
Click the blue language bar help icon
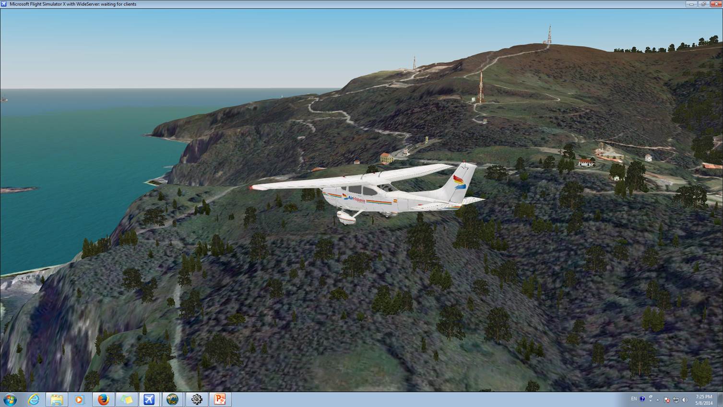642,399
